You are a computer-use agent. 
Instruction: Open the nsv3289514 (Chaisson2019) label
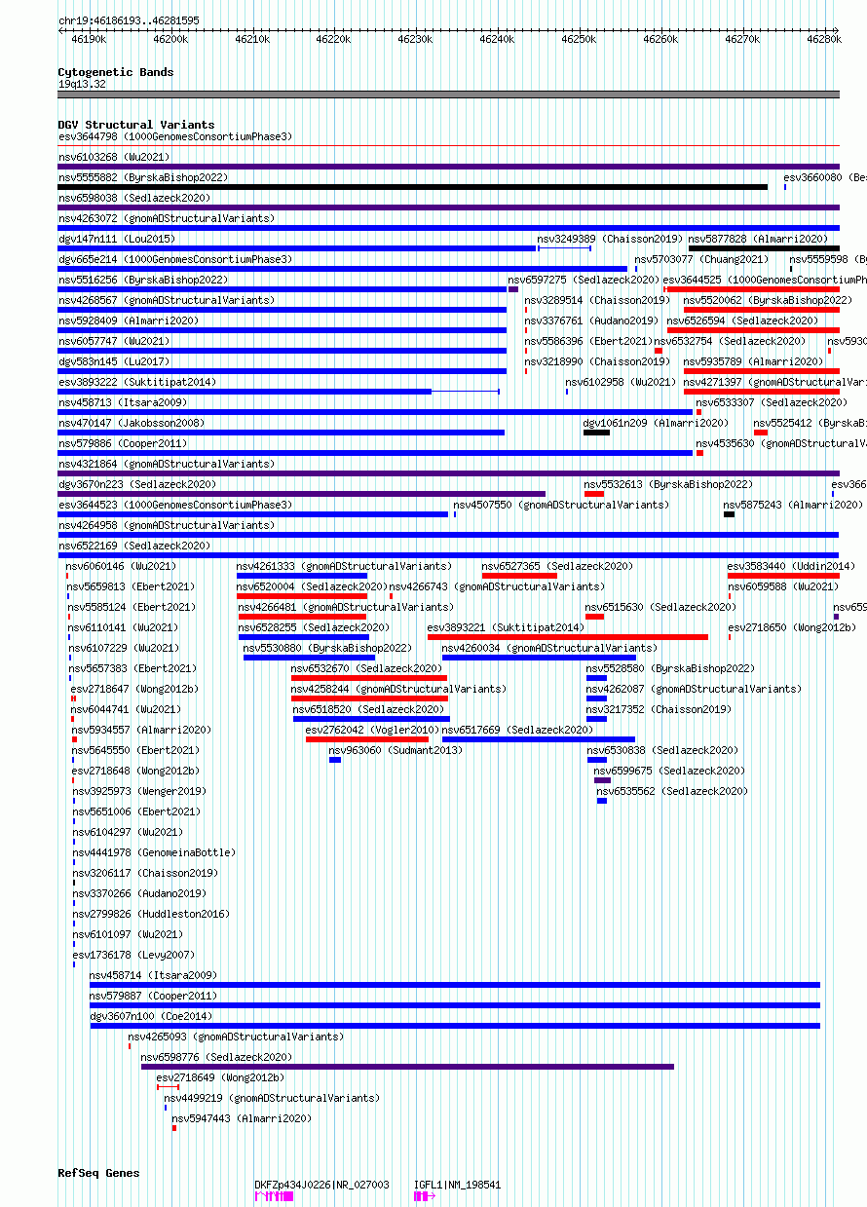tap(597, 300)
